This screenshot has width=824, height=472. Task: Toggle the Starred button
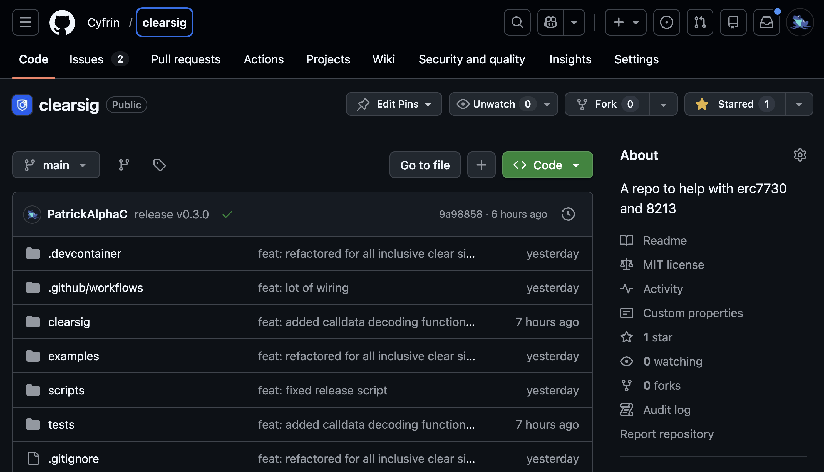coord(735,104)
